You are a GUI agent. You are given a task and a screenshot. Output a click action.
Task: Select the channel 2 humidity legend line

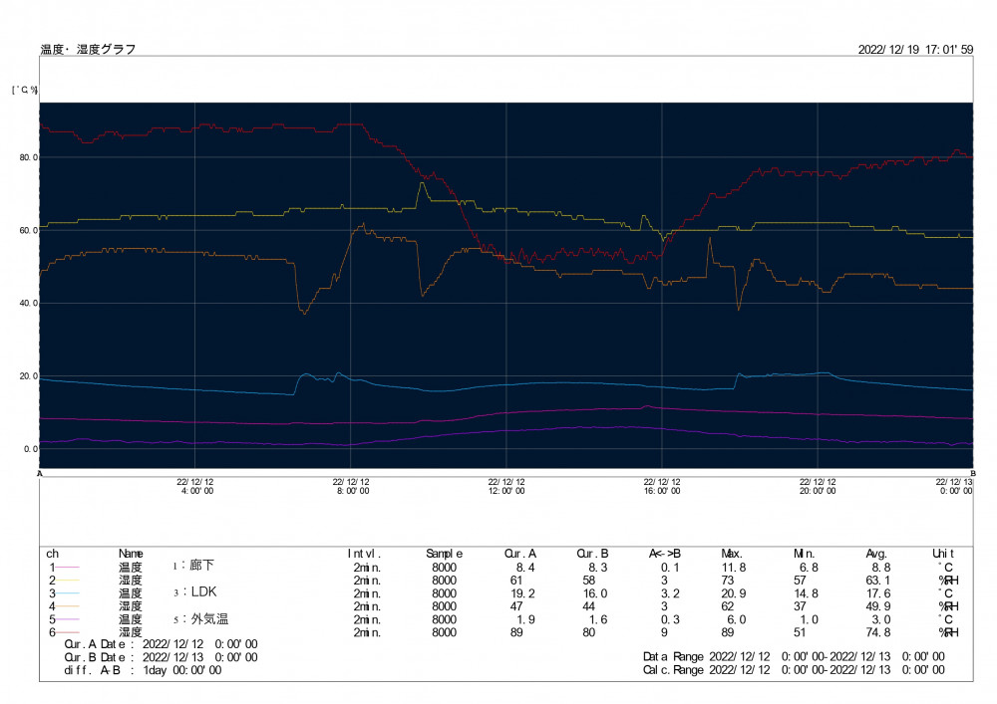[67, 580]
